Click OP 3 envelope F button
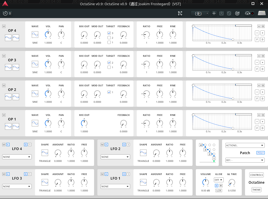The image size is (268, 199). pos(257,69)
